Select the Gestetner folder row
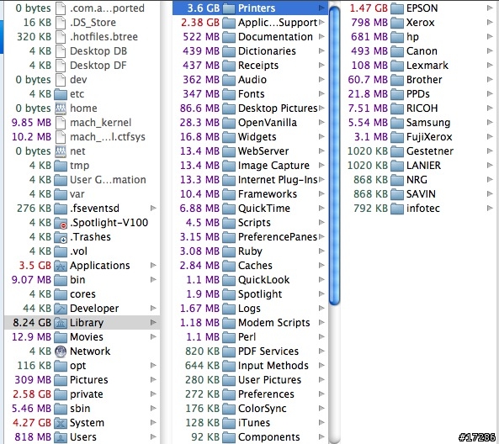This screenshot has height=444, width=499. tap(420, 151)
